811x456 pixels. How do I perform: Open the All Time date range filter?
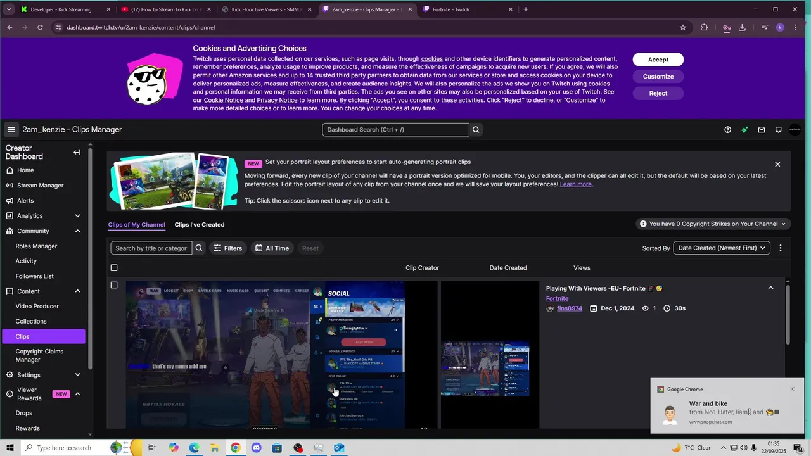272,248
